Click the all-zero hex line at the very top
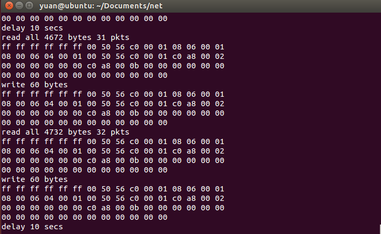 pos(84,18)
